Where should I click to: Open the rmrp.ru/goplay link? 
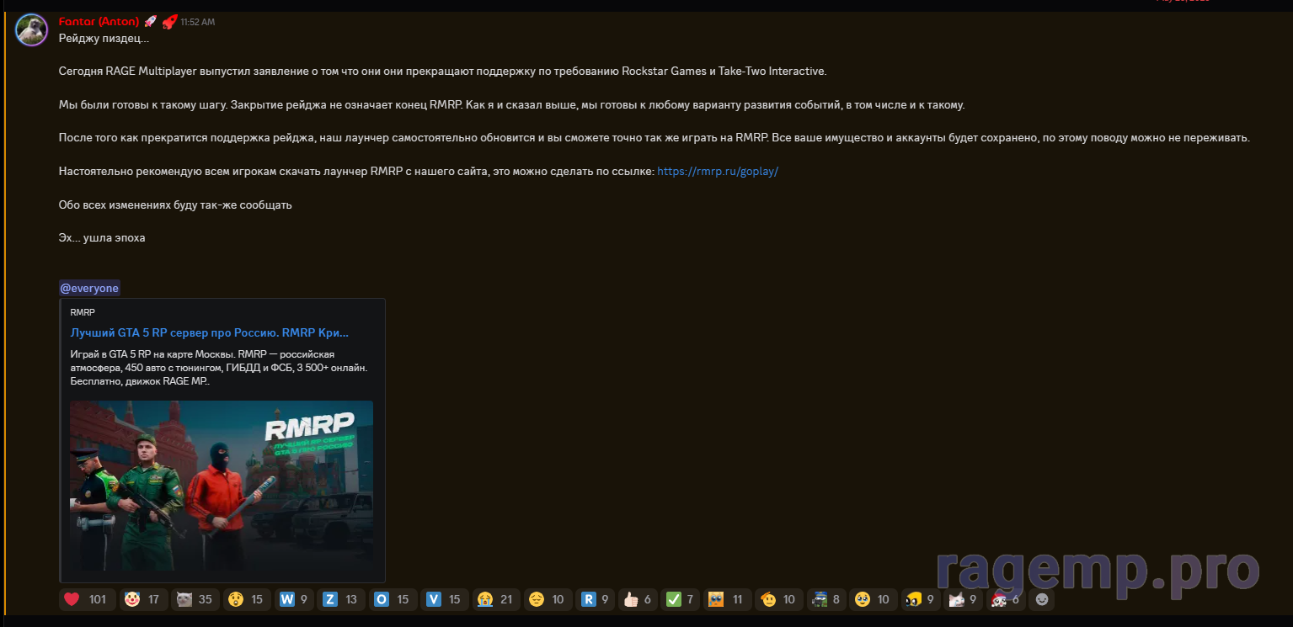click(x=718, y=171)
